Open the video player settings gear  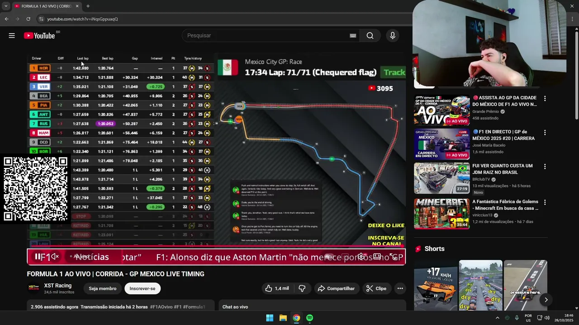pos(361,256)
